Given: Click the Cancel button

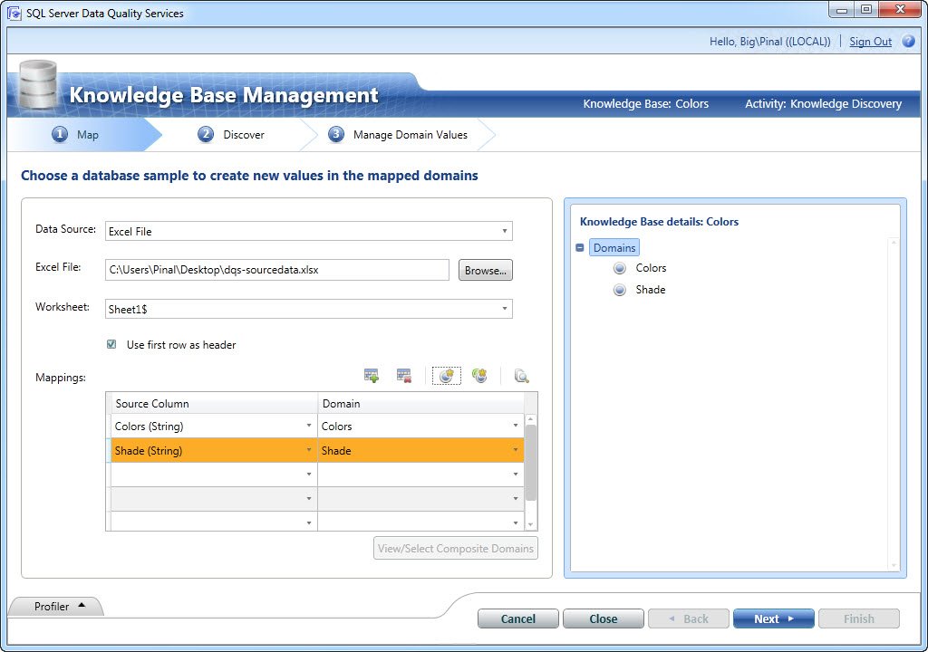Looking at the screenshot, I should [x=517, y=618].
